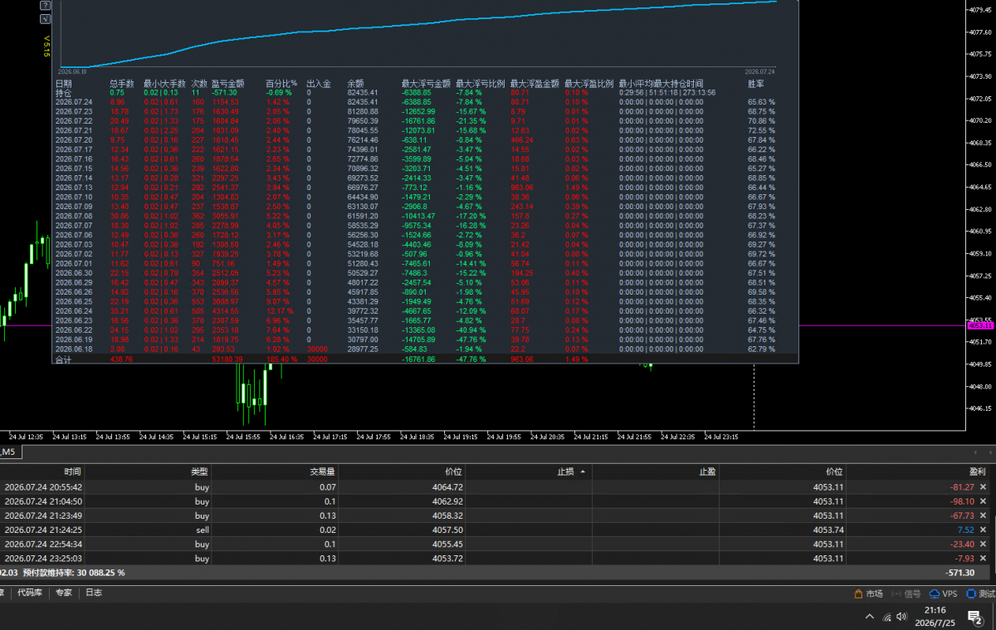Screen dimensions: 996x630
Task: Open the 信号 signals icon
Action: click(906, 593)
